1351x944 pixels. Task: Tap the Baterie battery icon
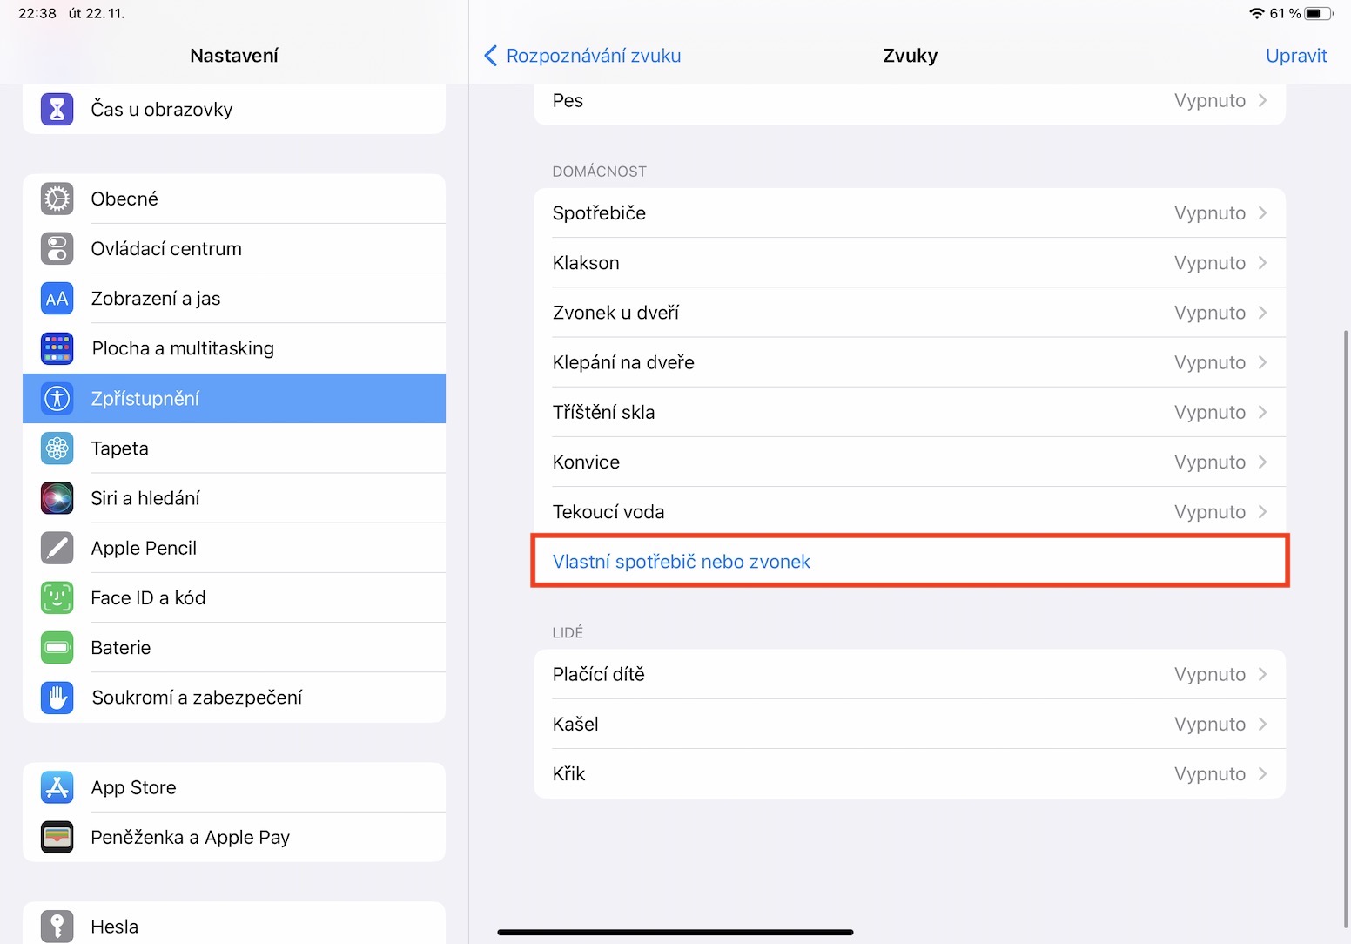[x=57, y=647]
